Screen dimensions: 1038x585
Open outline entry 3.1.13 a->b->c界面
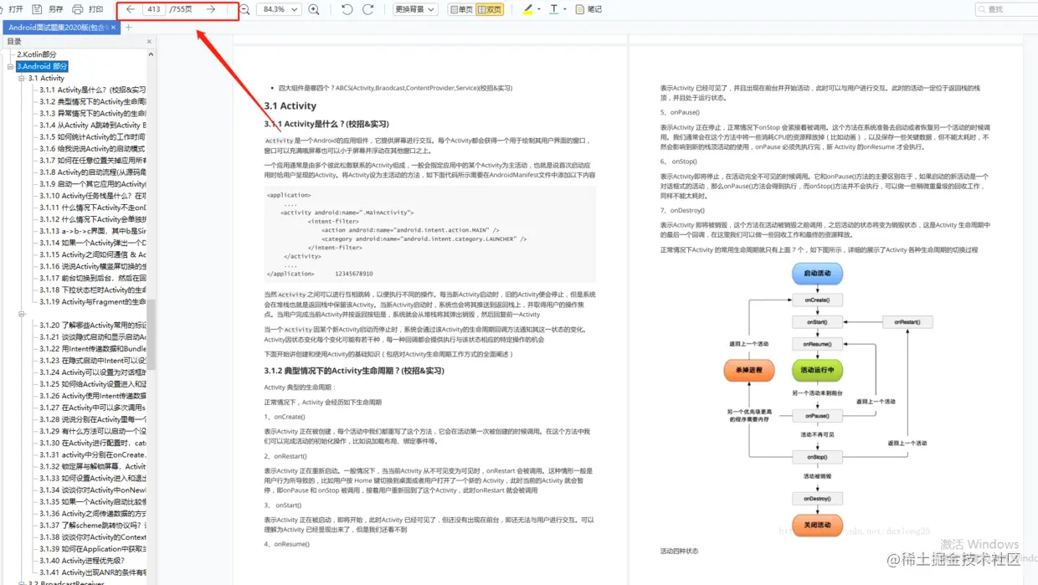click(92, 231)
